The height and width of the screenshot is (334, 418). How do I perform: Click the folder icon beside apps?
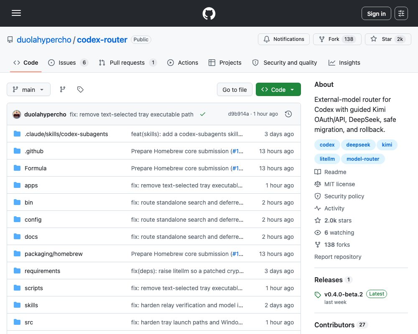(x=17, y=185)
